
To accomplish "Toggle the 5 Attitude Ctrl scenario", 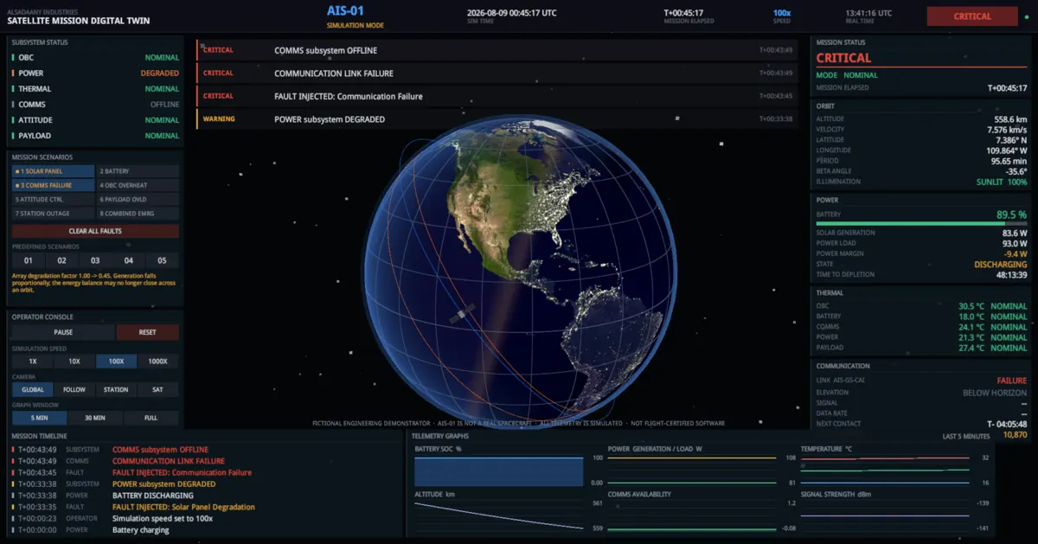I will [x=53, y=200].
